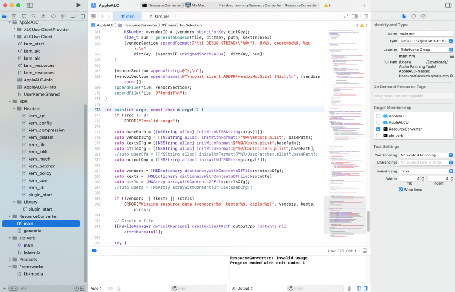The image size is (455, 292).
Task: Choose file location folder icon
Action: pyautogui.click(x=451, y=56)
